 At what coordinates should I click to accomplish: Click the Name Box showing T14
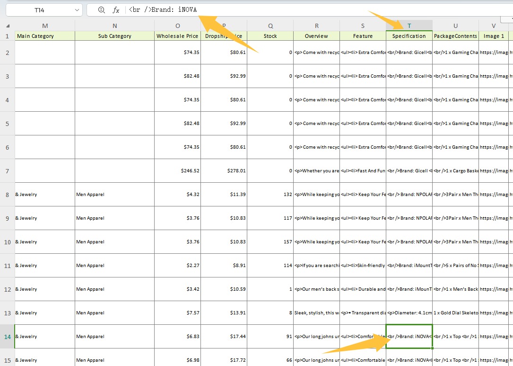(40, 10)
